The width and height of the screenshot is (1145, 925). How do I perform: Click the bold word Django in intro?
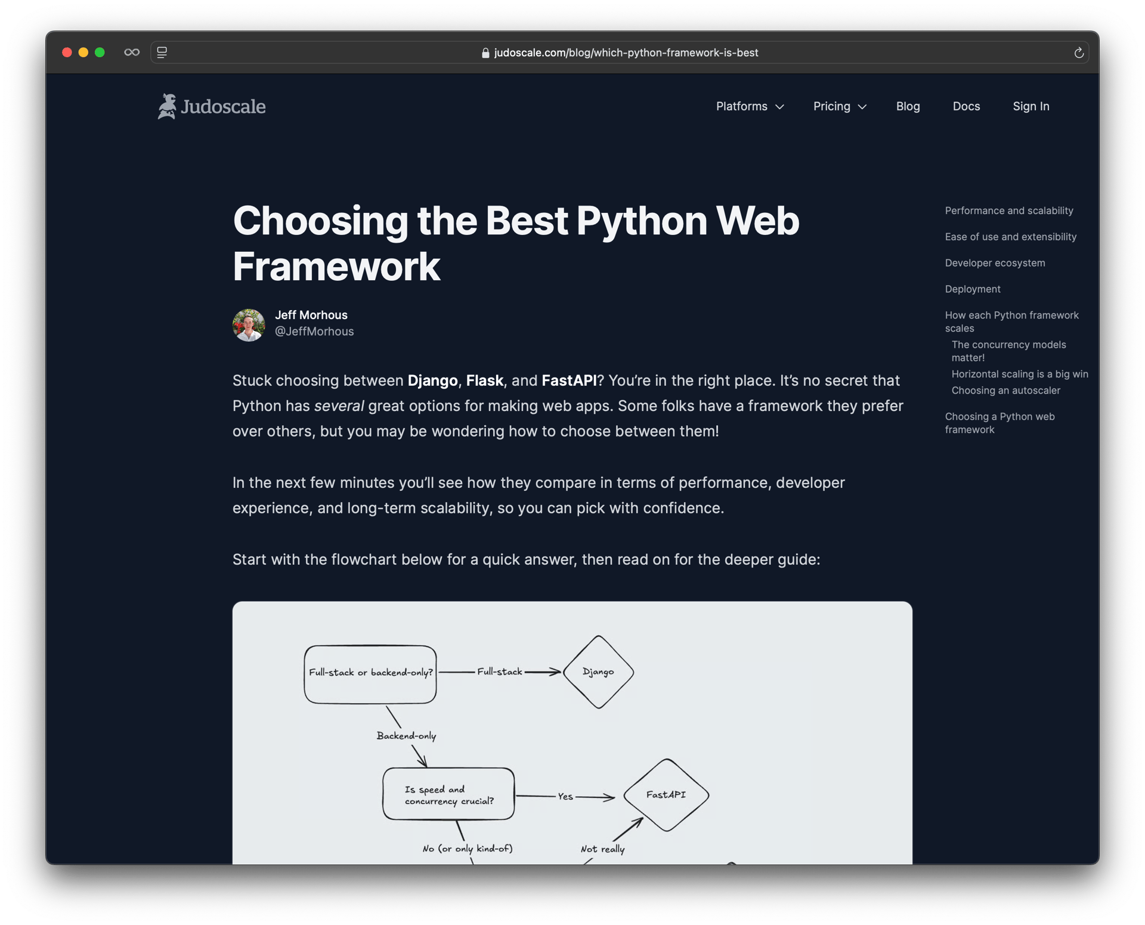(x=432, y=380)
